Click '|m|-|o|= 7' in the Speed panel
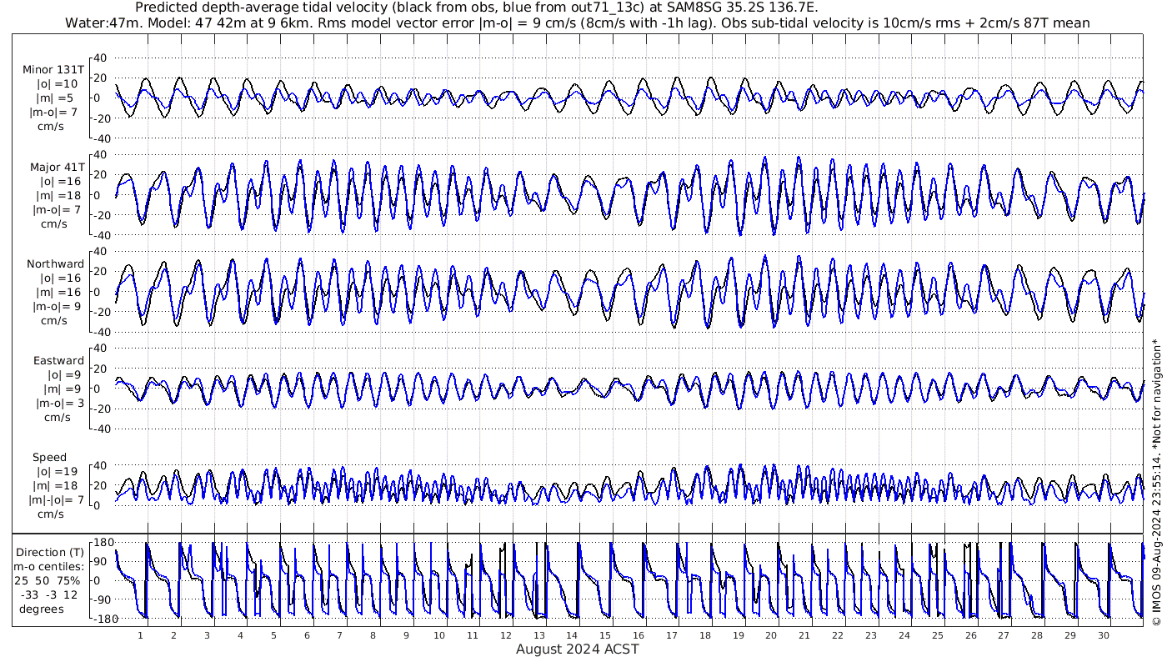 pyautogui.click(x=53, y=500)
